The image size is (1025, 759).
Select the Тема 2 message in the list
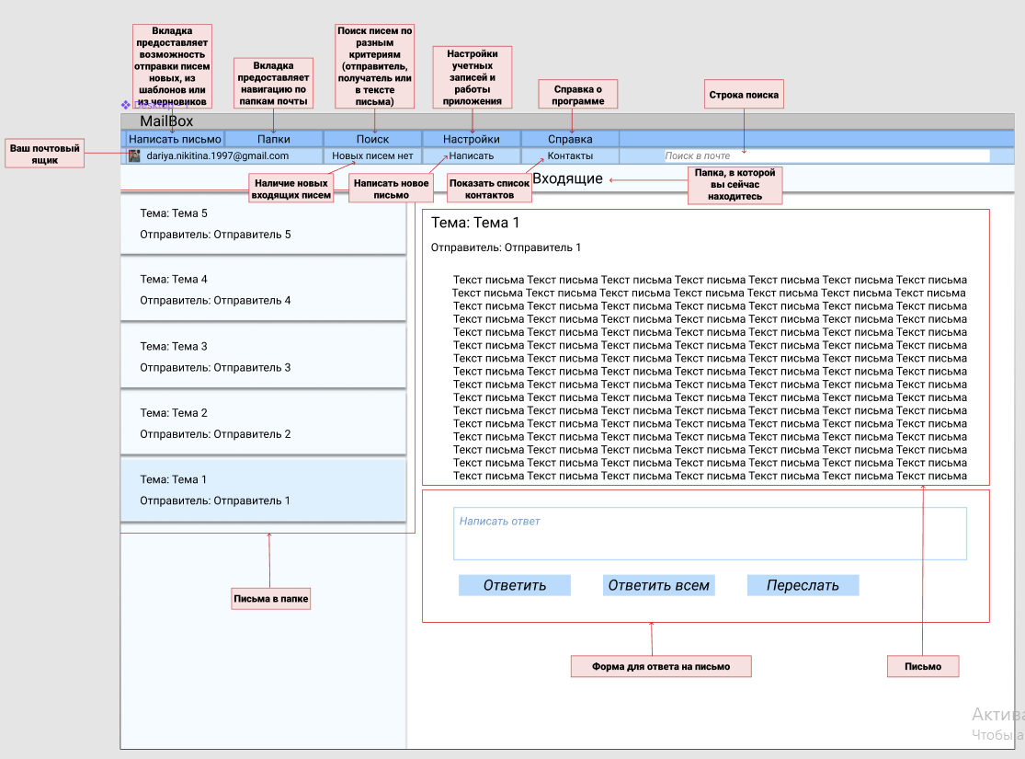(x=264, y=423)
